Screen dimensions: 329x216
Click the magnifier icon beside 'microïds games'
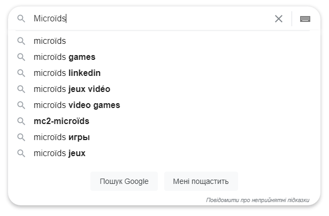[x=21, y=57]
